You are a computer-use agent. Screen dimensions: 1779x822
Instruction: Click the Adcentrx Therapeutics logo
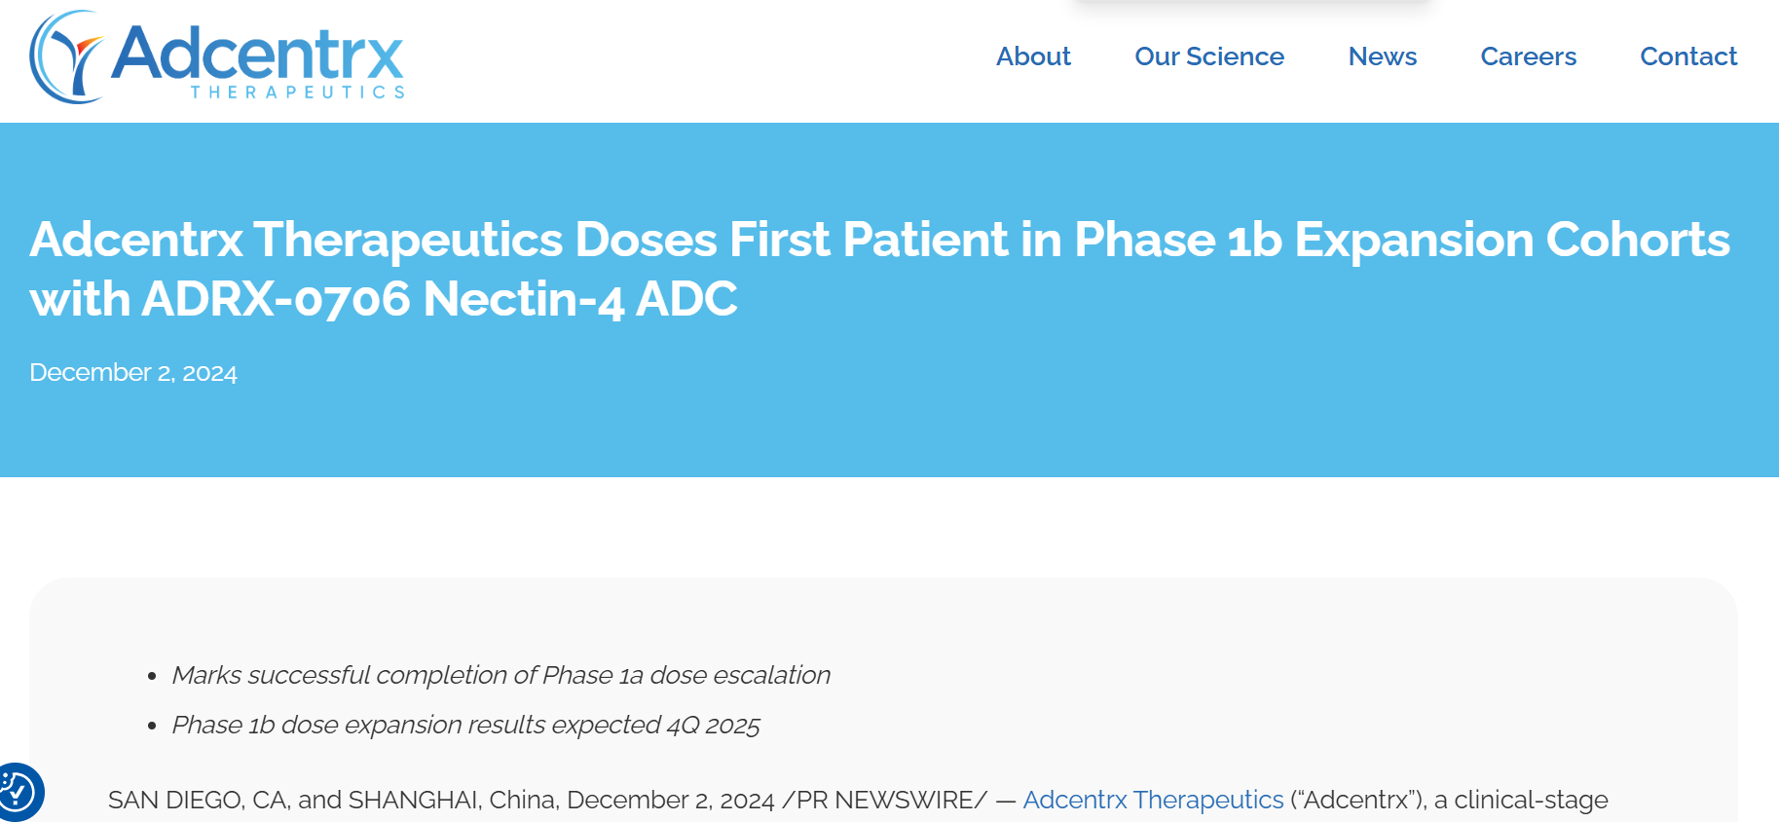217,56
